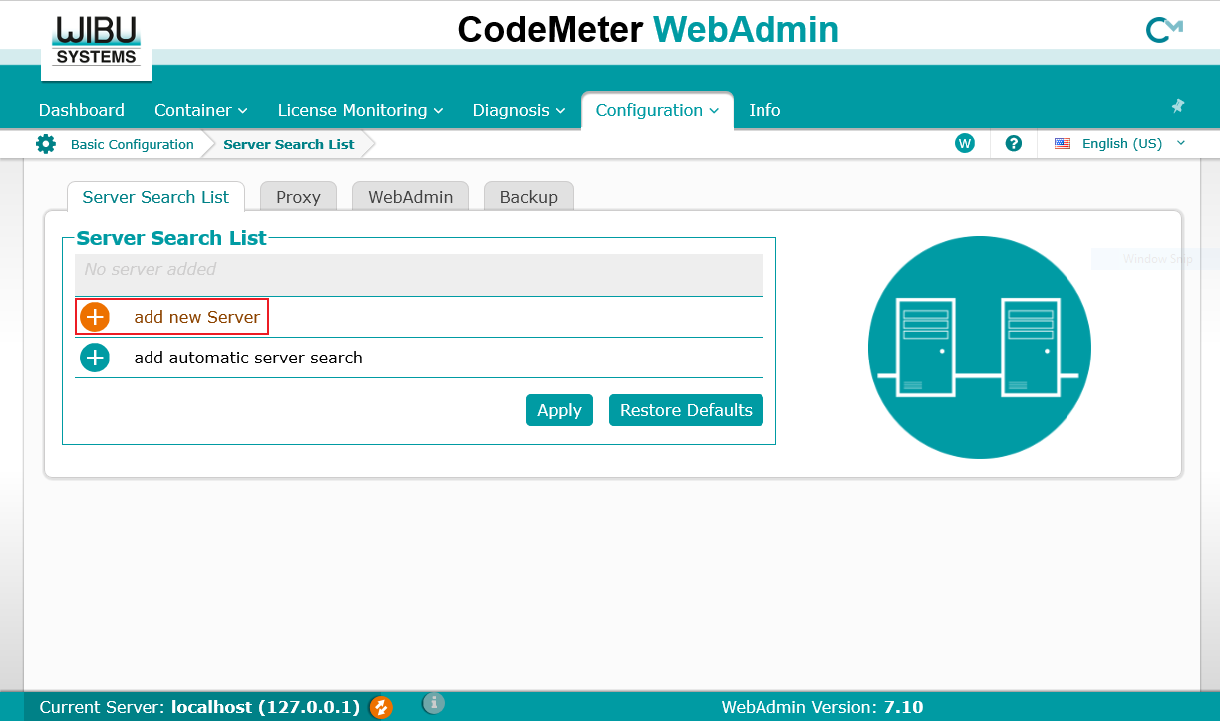Click the orange connection icon beside localhost
1220x721 pixels.
[x=381, y=708]
